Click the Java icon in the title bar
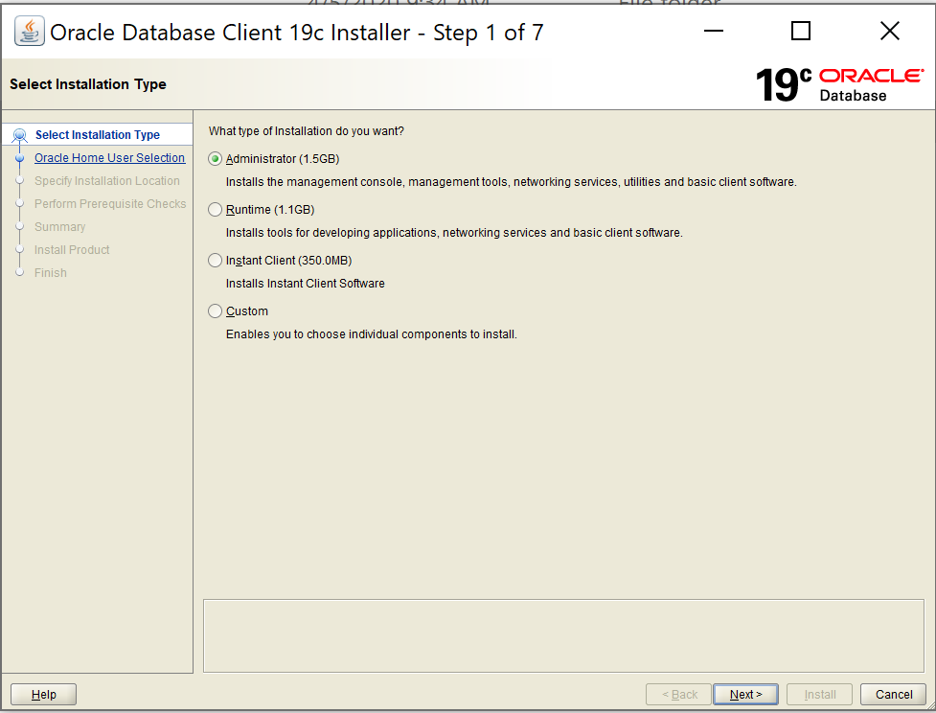 coord(29,33)
